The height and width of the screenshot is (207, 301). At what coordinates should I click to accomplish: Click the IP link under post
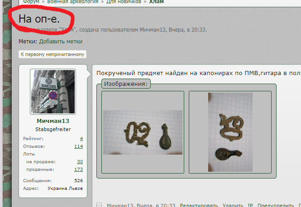[250, 205]
